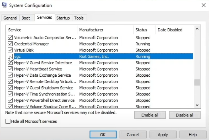Toggle Hide all Microsoft services
The image size is (209, 140).
click(8, 121)
